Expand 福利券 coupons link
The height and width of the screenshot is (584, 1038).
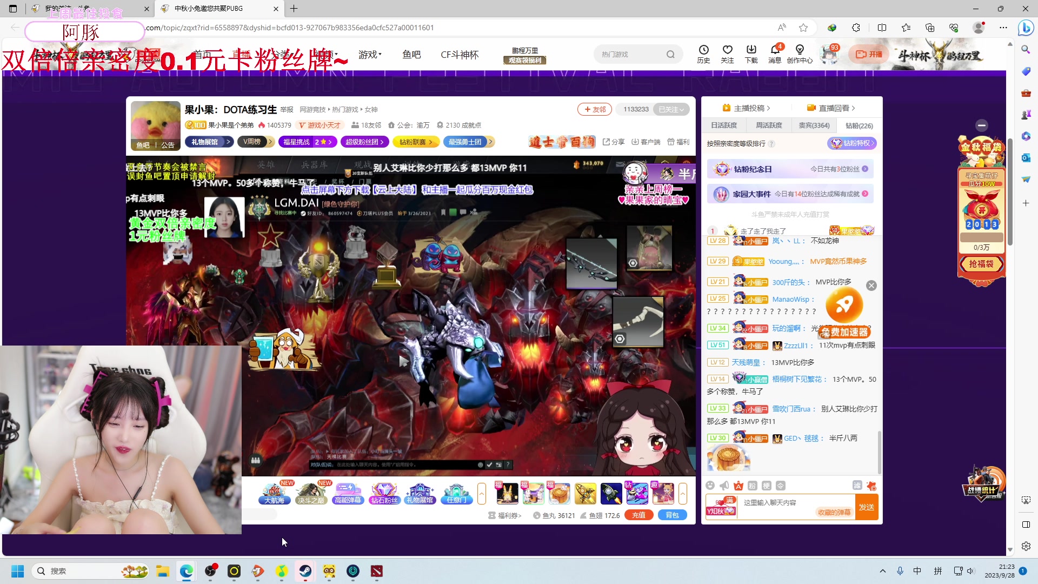click(505, 515)
